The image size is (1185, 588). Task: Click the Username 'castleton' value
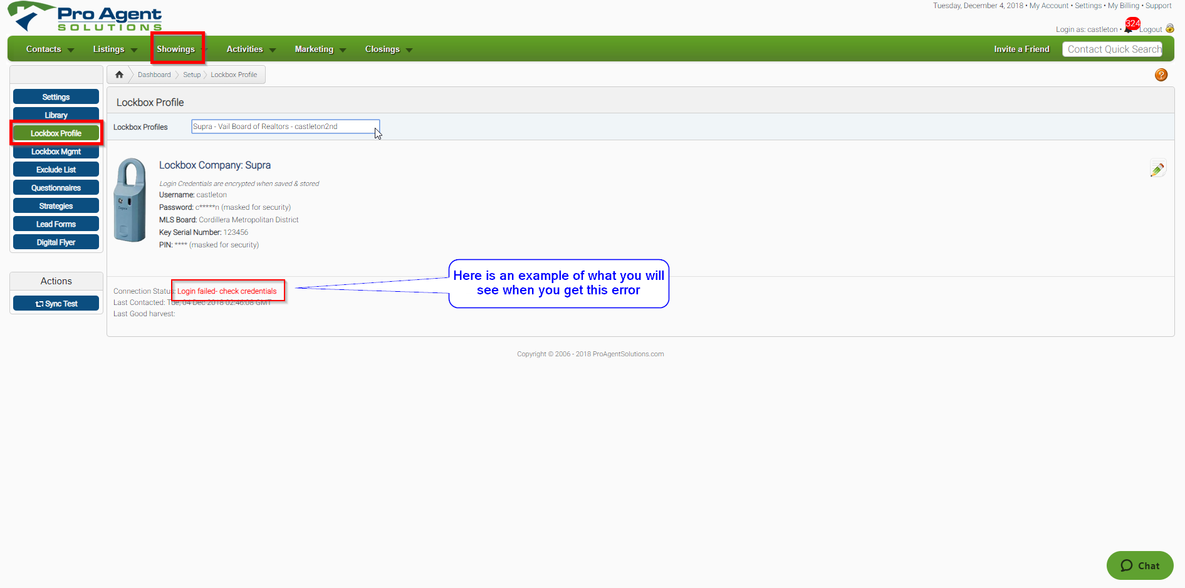coord(212,195)
